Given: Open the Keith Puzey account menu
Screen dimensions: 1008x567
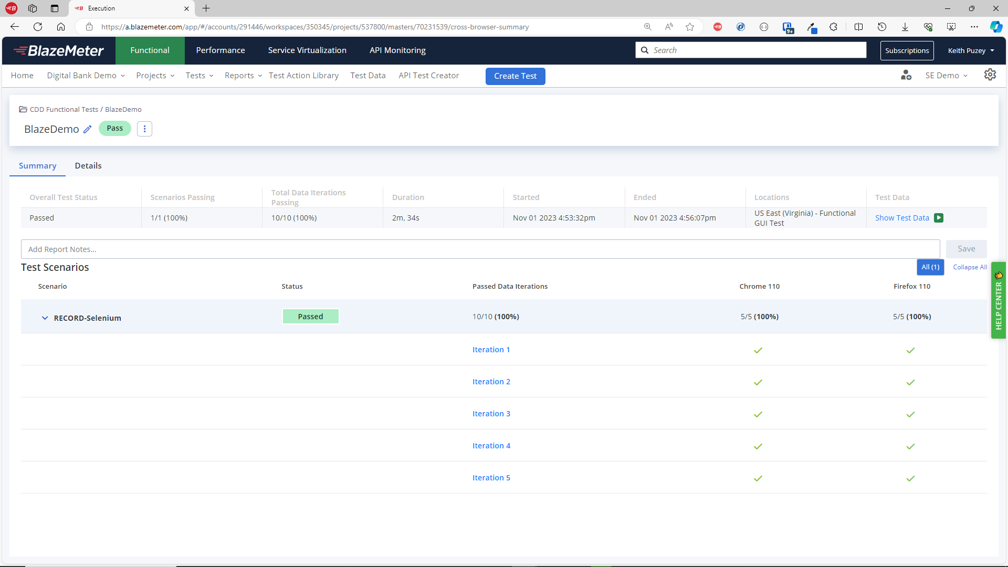Looking at the screenshot, I should (x=969, y=50).
